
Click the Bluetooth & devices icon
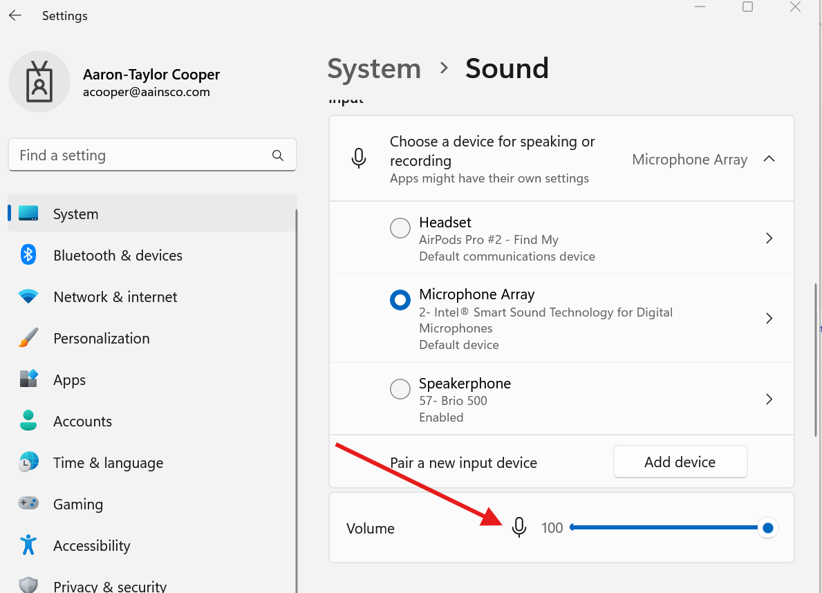tap(28, 255)
